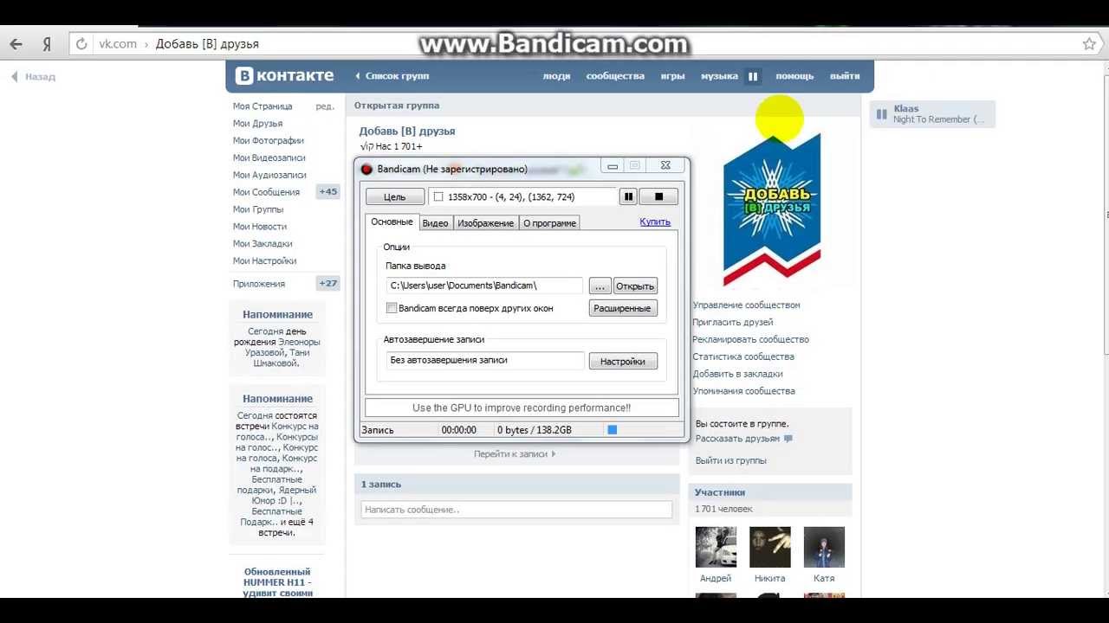This screenshot has height=623, width=1109.
Task: Click Пригласить друзей
Action: coord(733,323)
